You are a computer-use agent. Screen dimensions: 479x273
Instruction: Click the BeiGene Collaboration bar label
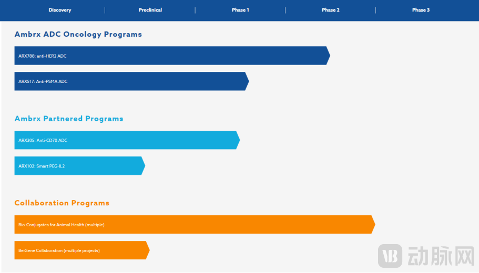59,250
